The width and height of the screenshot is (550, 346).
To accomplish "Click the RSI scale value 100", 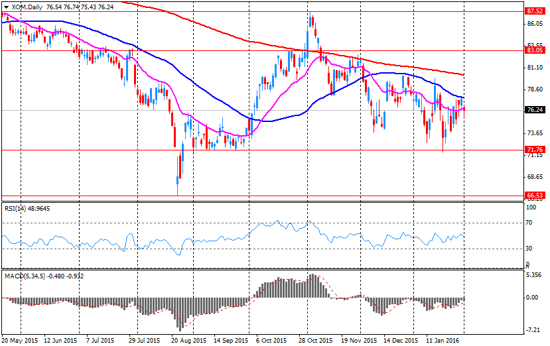I will pos(531,207).
